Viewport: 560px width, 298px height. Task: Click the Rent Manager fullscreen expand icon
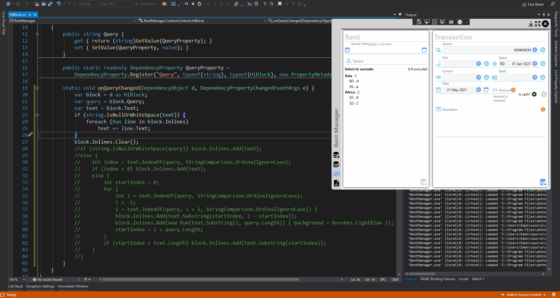click(538, 24)
